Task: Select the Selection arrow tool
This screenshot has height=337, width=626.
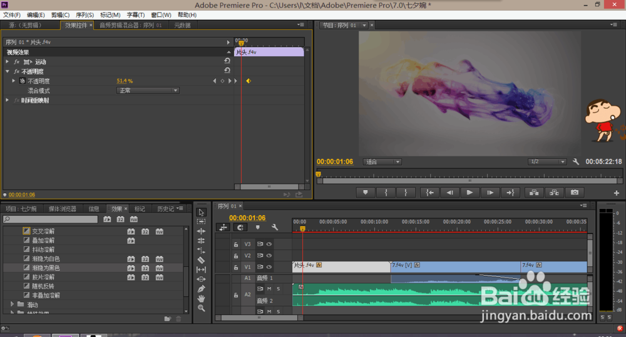Action: click(x=201, y=213)
